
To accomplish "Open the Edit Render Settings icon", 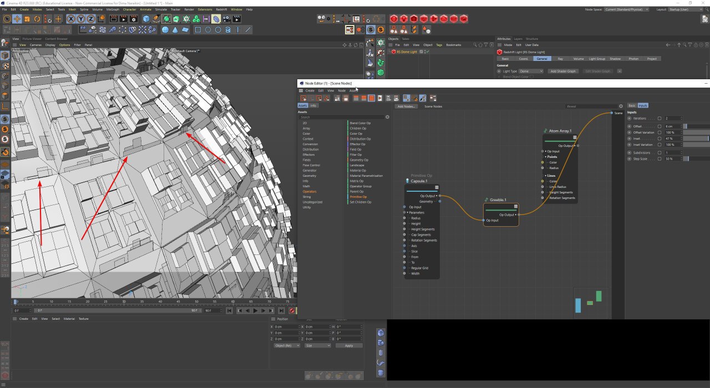I will [134, 19].
